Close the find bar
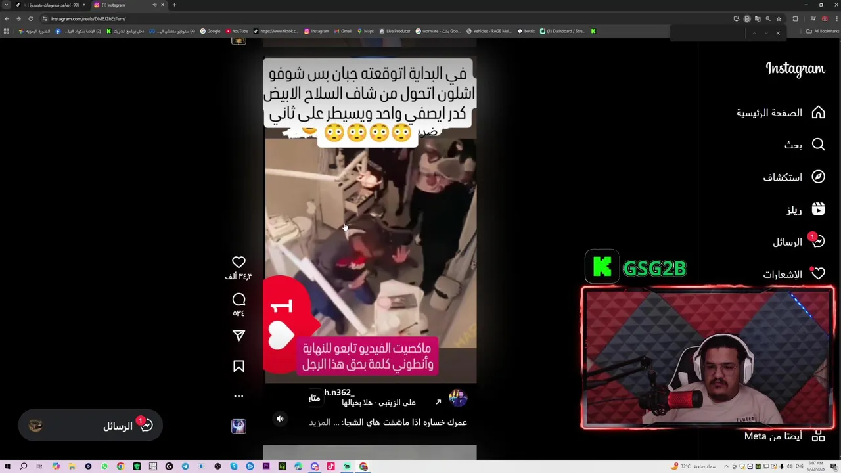 [x=778, y=33]
